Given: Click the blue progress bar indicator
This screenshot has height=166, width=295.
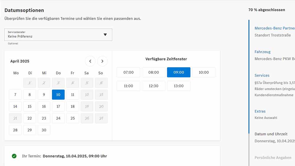Looking at the screenshot, I should point(249,77).
